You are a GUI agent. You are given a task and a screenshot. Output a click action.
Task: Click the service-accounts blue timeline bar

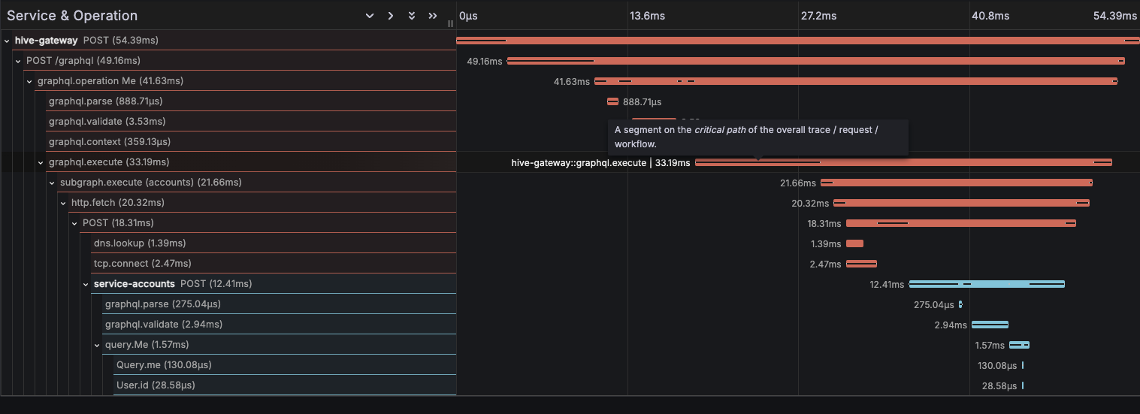tap(986, 284)
